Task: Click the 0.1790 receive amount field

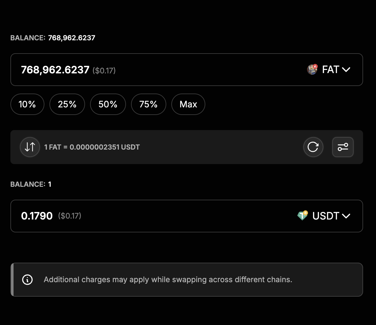Action: (x=37, y=216)
